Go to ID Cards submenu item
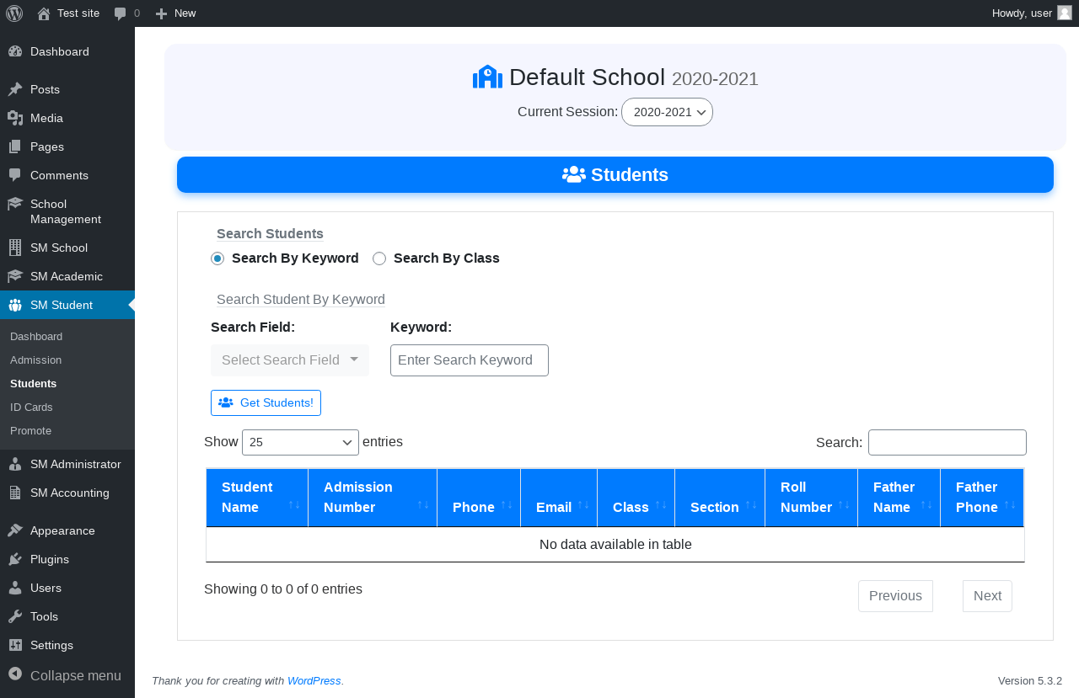The width and height of the screenshot is (1079, 698). (31, 407)
